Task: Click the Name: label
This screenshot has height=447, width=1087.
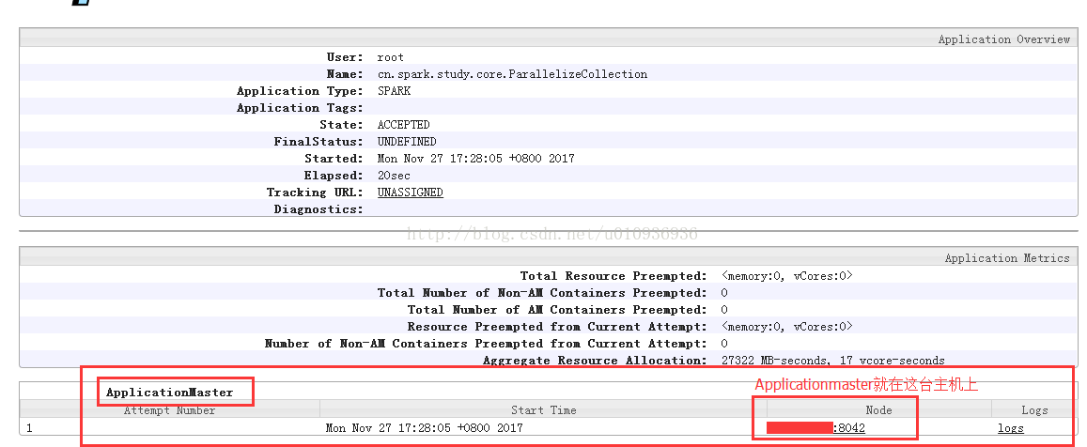Action: pos(345,74)
